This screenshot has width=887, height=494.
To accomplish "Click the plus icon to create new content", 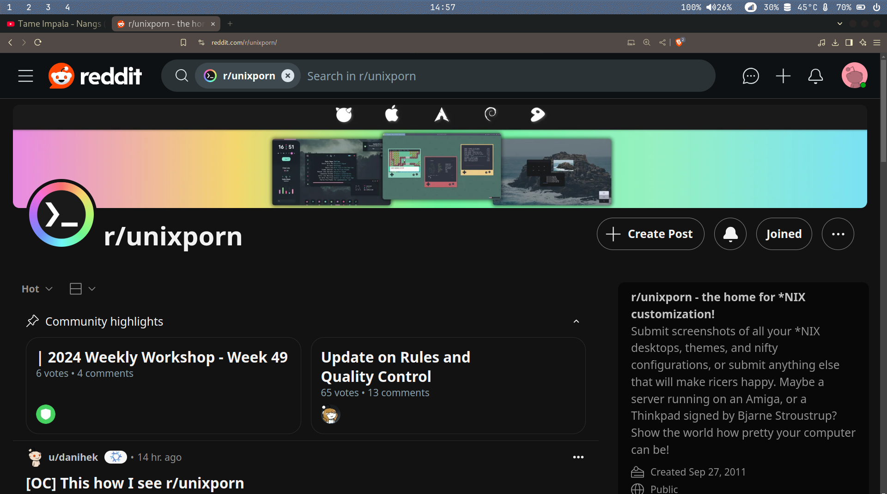I will (x=783, y=76).
